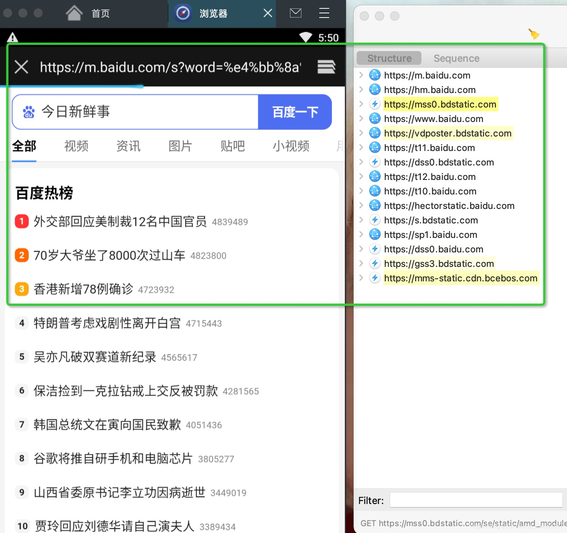The image size is (567, 533).
Task: Expand the https://www.baidu.com node
Action: tap(361, 119)
